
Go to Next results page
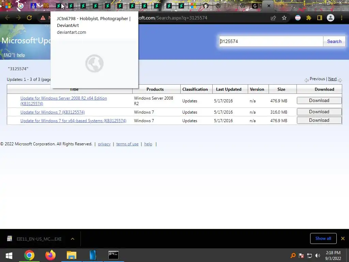coord(332,79)
